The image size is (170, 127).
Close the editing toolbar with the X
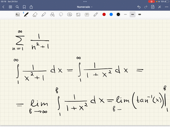click(x=160, y=7)
